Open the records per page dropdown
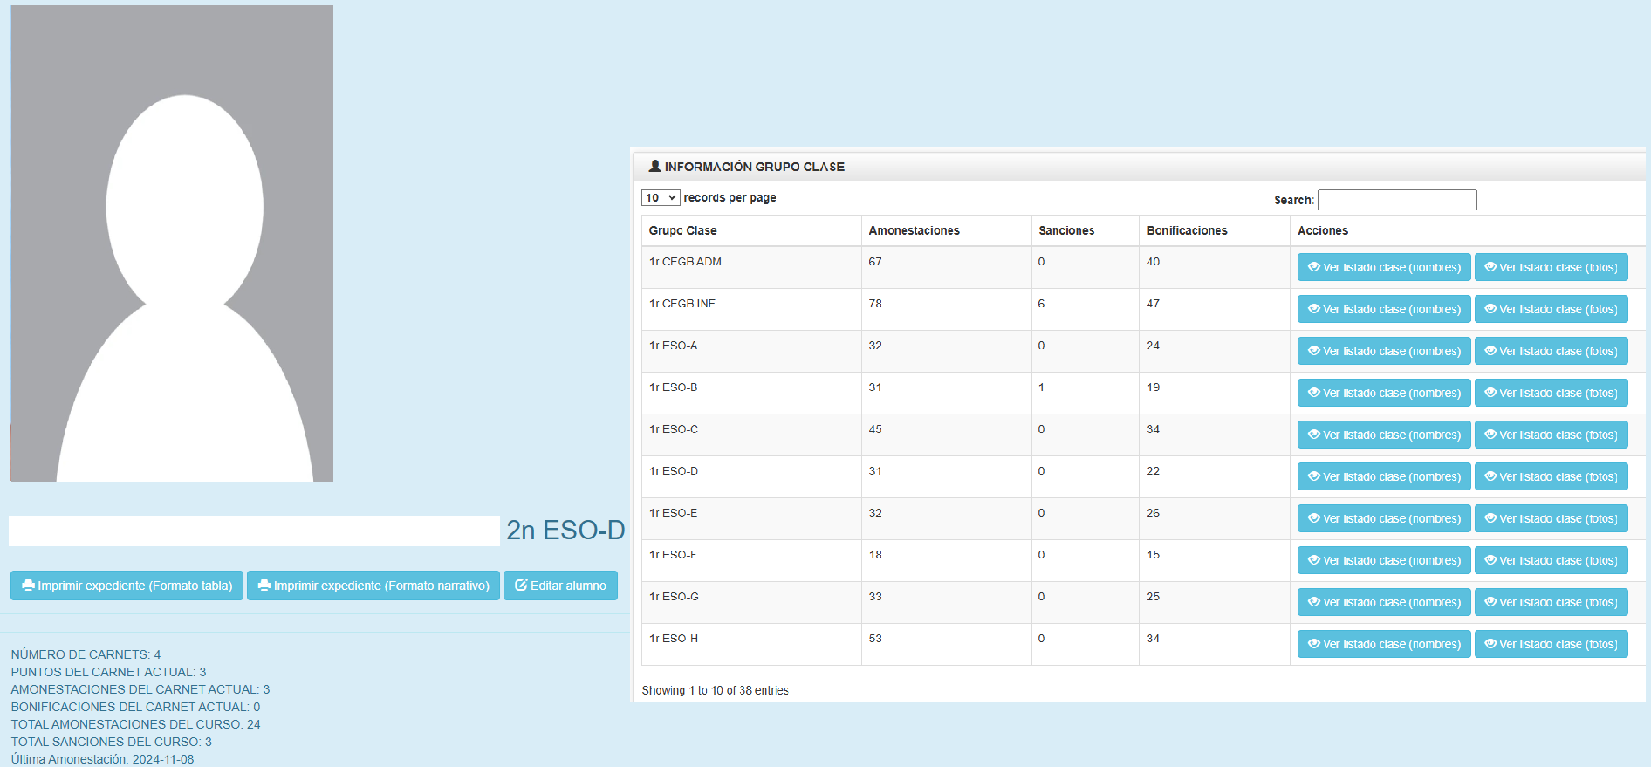1651x767 pixels. click(661, 198)
